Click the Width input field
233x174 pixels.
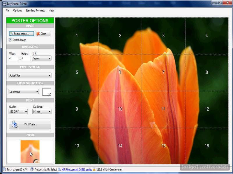click(13, 58)
